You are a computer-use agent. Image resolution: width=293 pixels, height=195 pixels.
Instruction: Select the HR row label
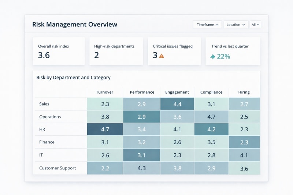coord(42,129)
